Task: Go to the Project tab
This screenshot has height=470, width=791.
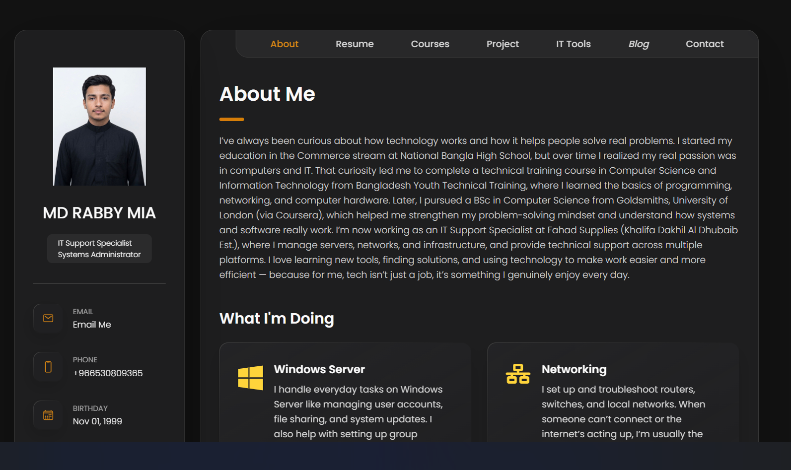Action: (x=503, y=44)
